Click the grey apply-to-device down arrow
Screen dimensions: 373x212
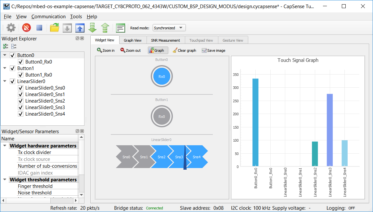click(67, 28)
